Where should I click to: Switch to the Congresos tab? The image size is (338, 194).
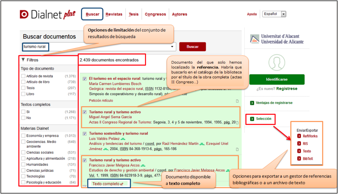[155, 14]
